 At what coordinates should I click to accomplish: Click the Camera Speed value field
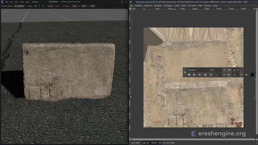pyautogui.click(x=19, y=6)
